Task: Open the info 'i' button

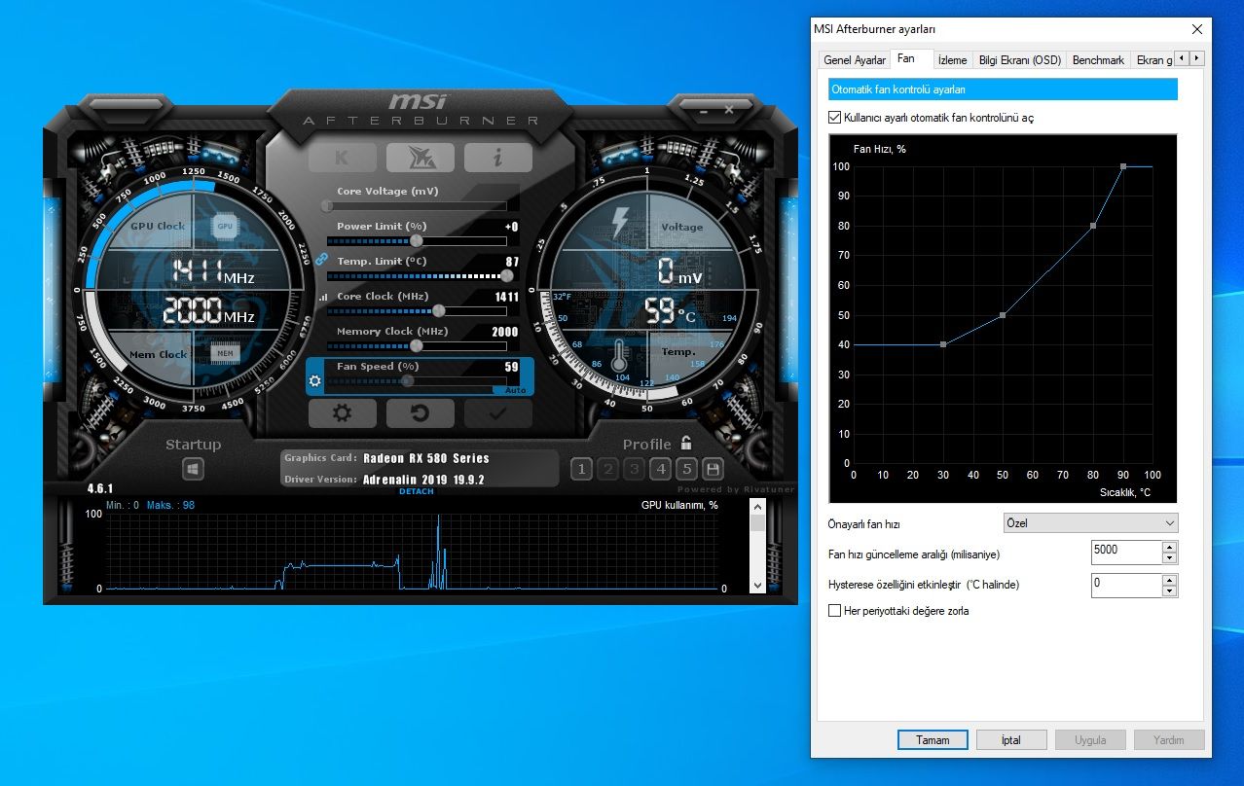Action: [497, 158]
